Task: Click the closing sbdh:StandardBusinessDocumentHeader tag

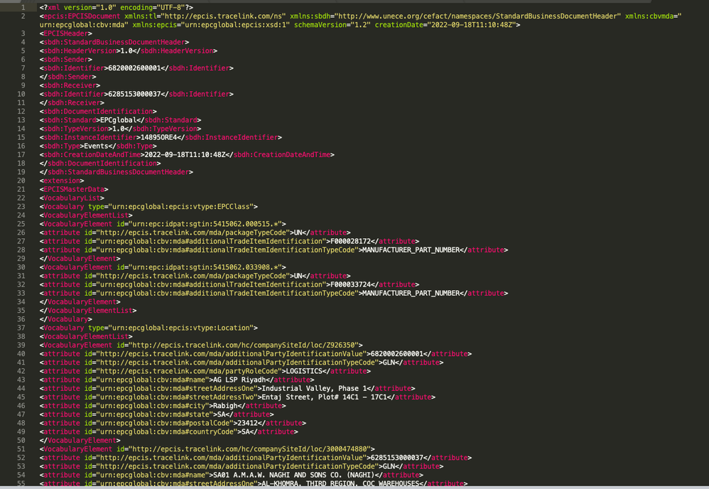Action: point(117,172)
